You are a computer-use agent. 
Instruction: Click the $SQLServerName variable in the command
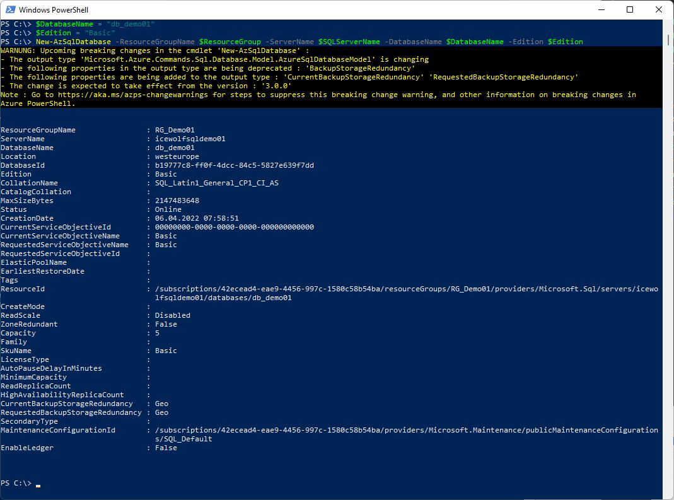coord(349,42)
